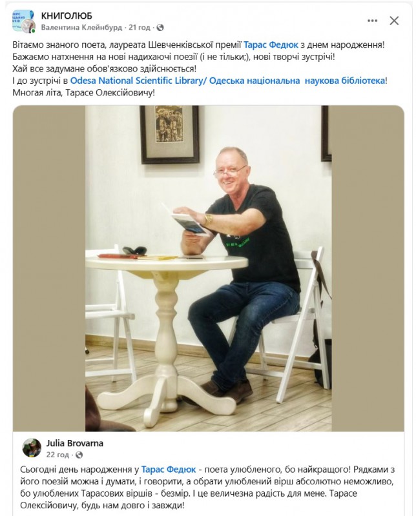Open the КНИГОЛЮБ group name link
416x516 pixels.
67,15
